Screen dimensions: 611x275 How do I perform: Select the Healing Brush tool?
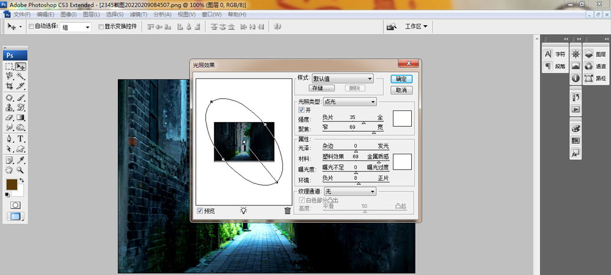[10, 98]
